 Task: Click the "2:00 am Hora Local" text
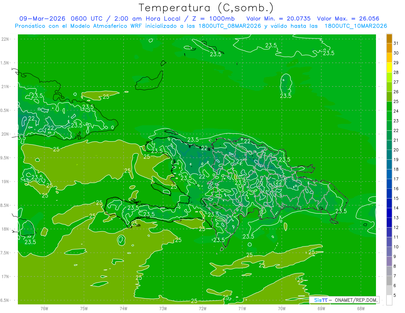[146, 19]
